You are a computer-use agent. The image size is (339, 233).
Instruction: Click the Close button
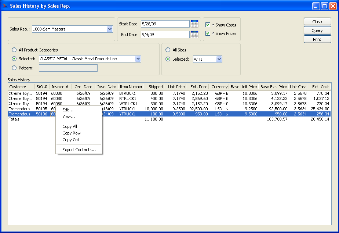[x=317, y=22]
